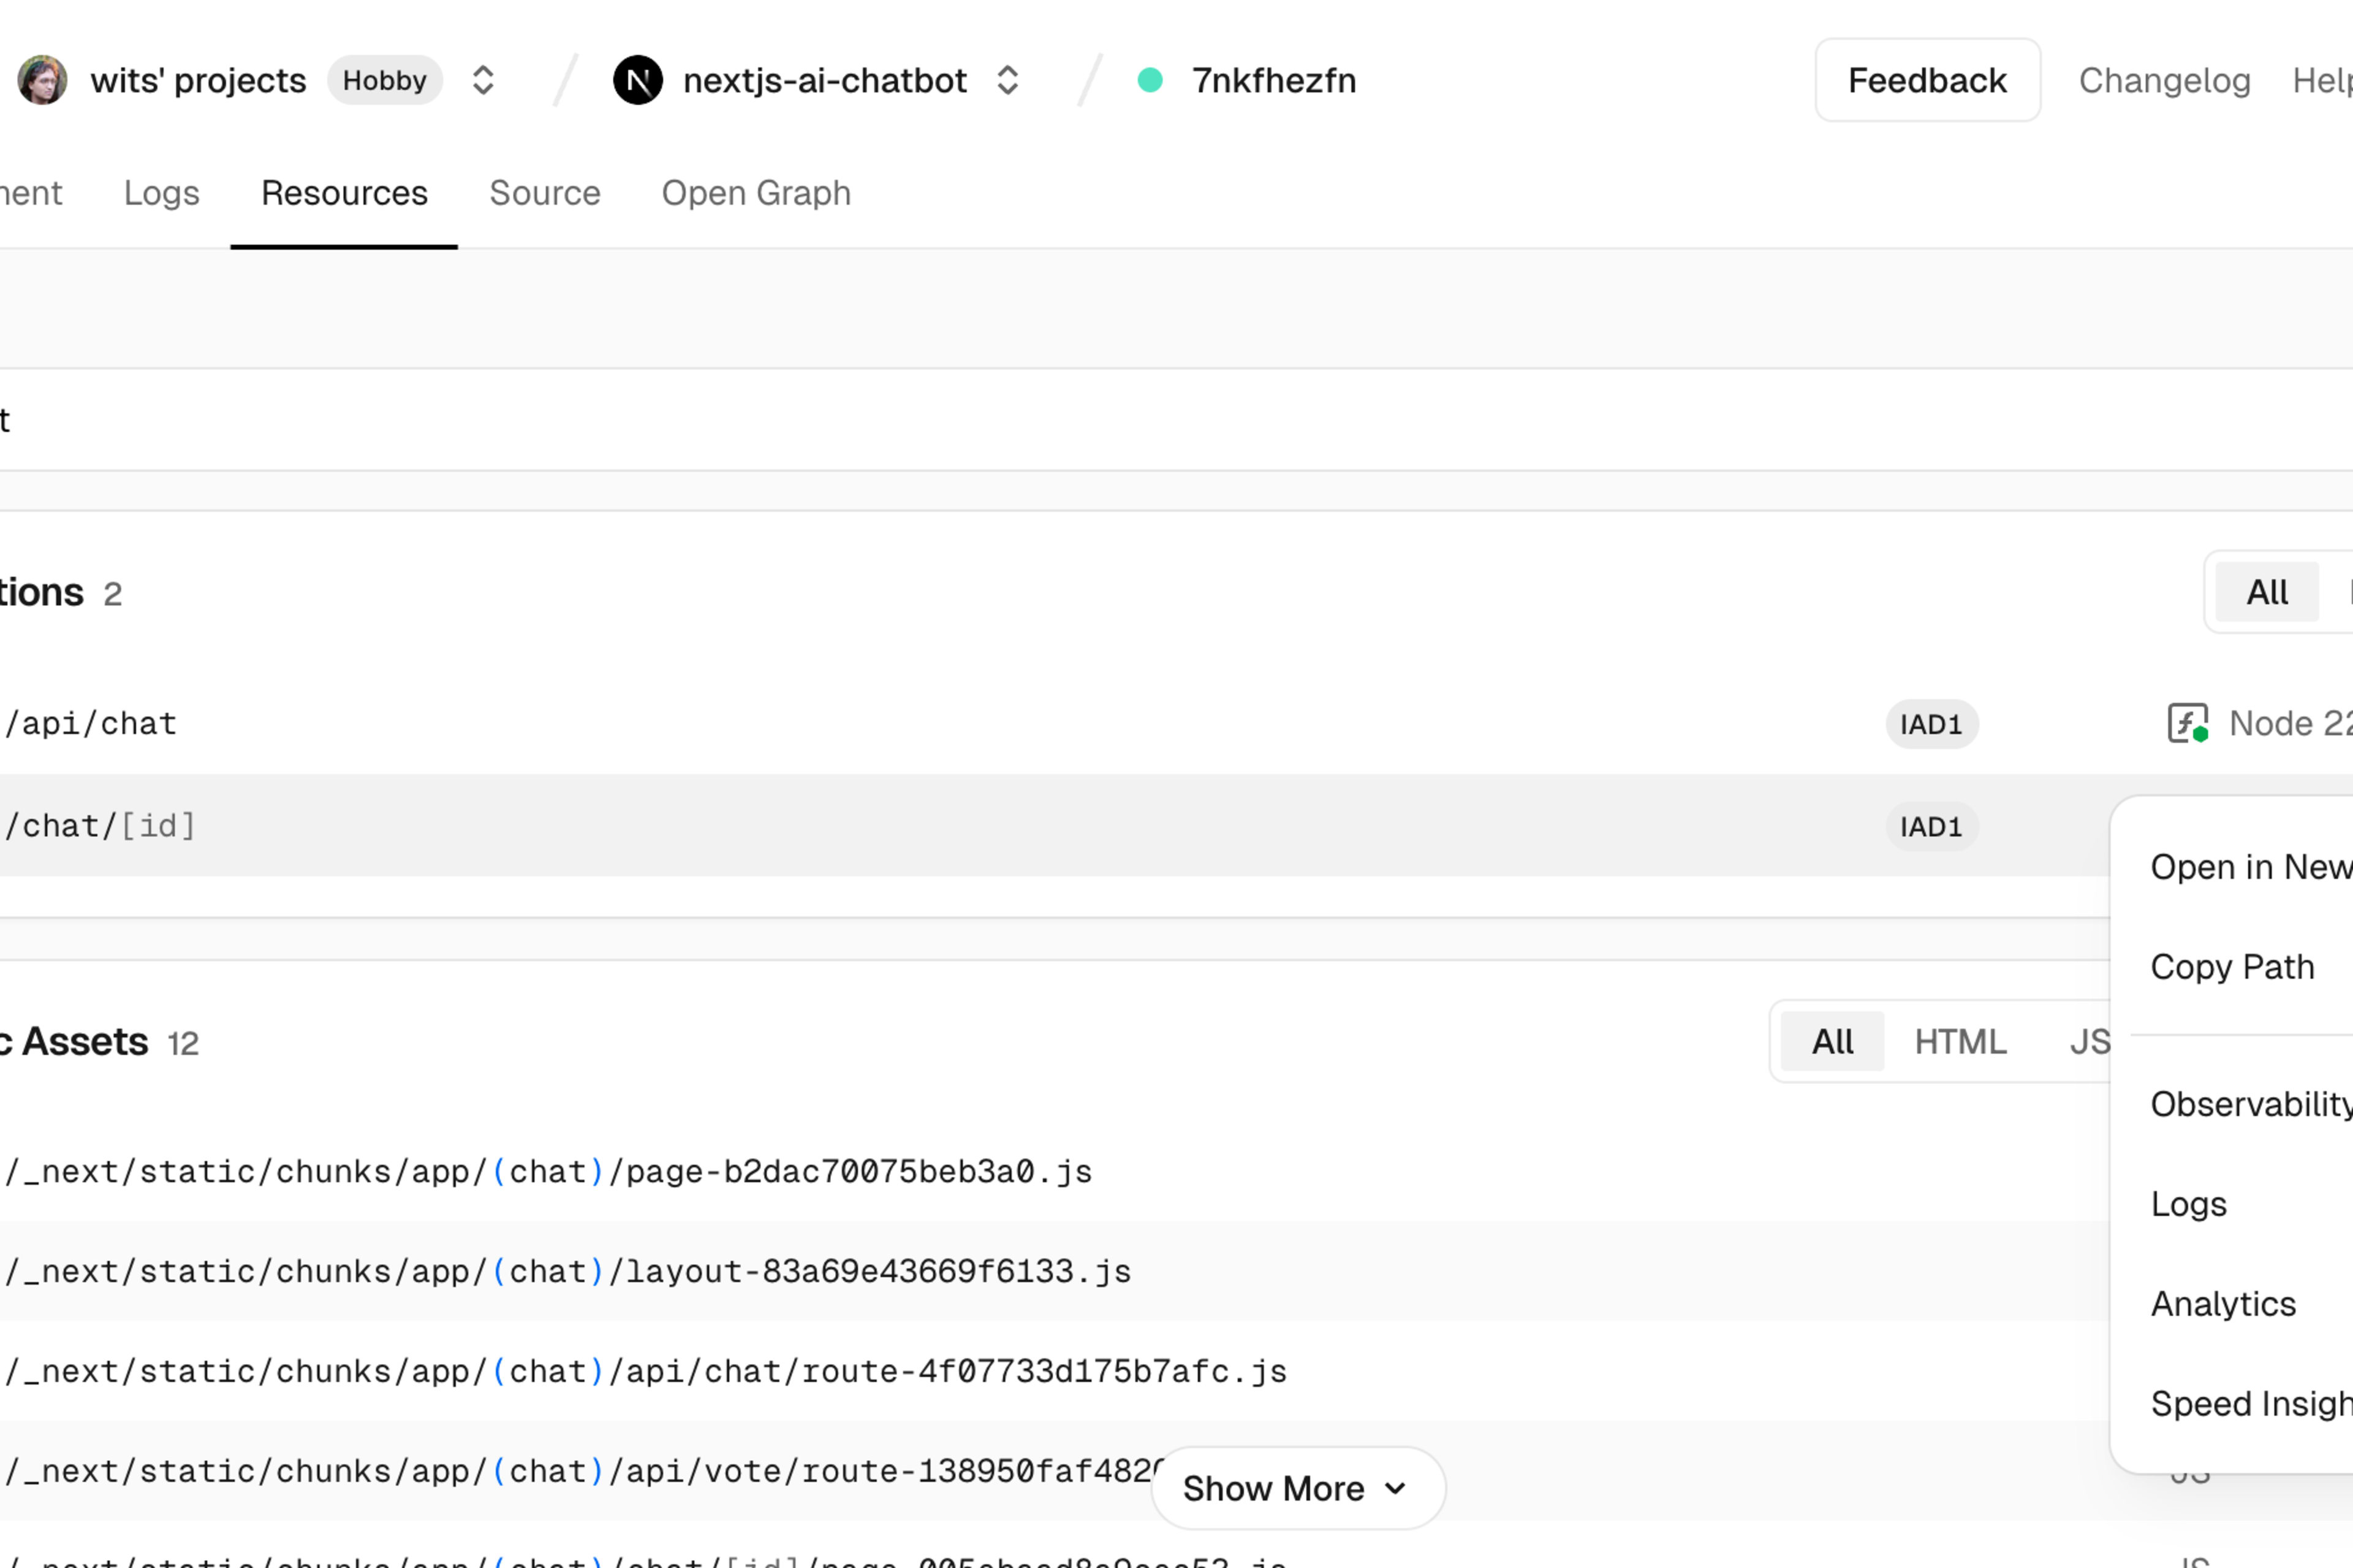Click the wits' projects user avatar

click(42, 80)
